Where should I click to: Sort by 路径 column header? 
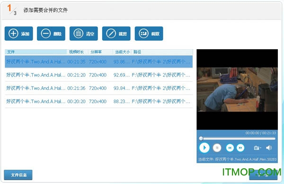point(162,52)
